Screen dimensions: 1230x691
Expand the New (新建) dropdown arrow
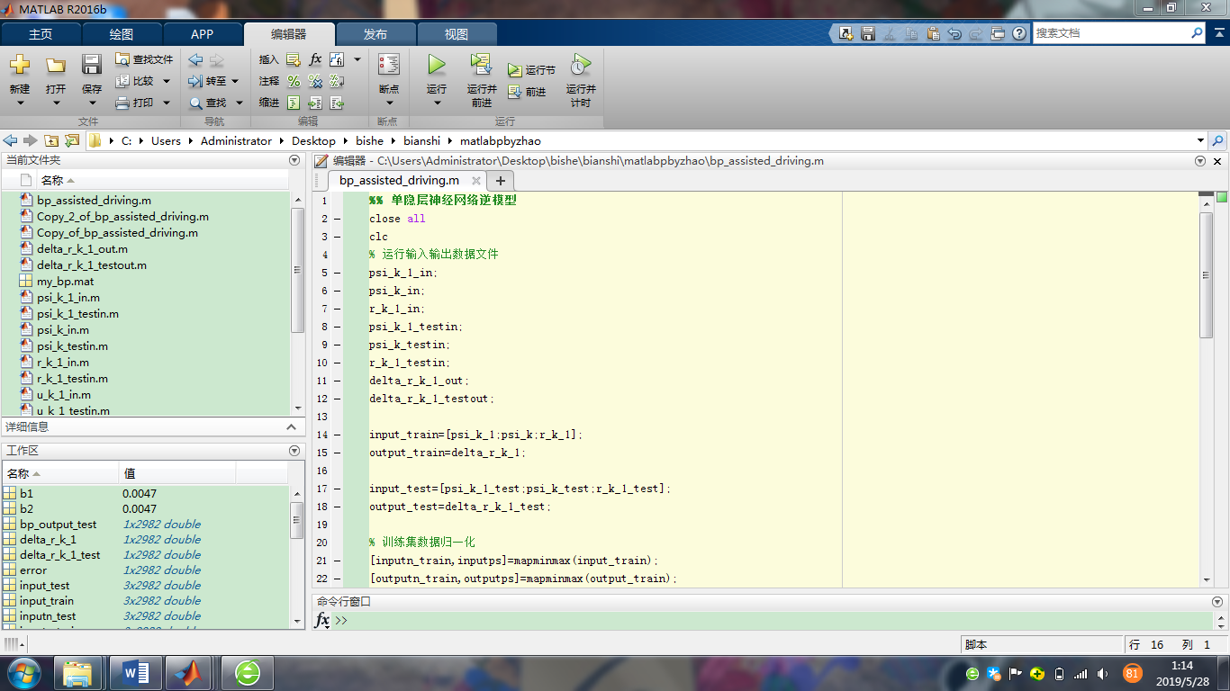(20, 103)
